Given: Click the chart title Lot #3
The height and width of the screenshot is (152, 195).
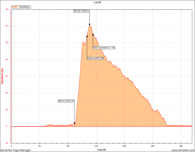Looking at the screenshot, I should (97, 2).
